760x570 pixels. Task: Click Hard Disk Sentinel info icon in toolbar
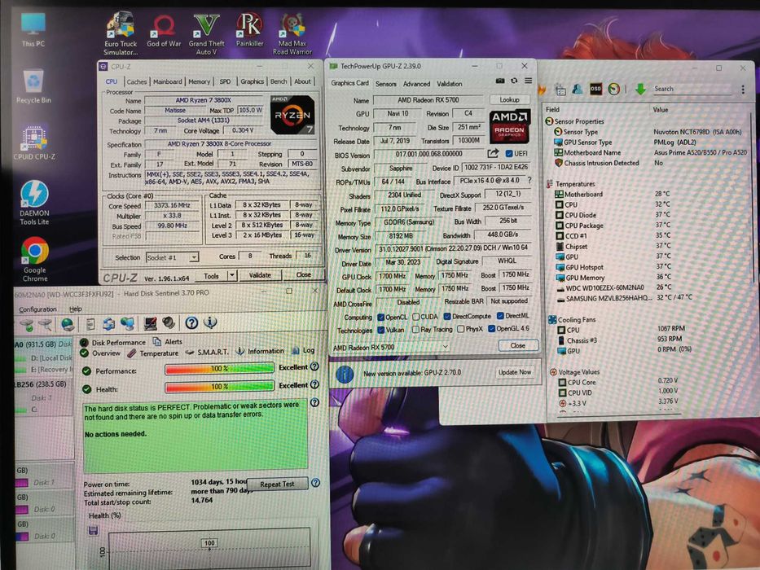coord(210,322)
